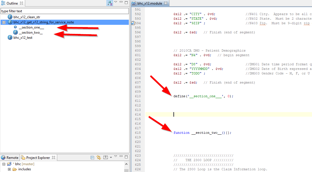Click "CITY" string on line 592
Image resolution: width=312 pixels, height=172 pixels.
pyautogui.click(x=196, y=14)
